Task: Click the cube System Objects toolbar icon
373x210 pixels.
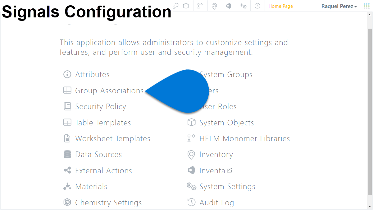Action: (186, 6)
